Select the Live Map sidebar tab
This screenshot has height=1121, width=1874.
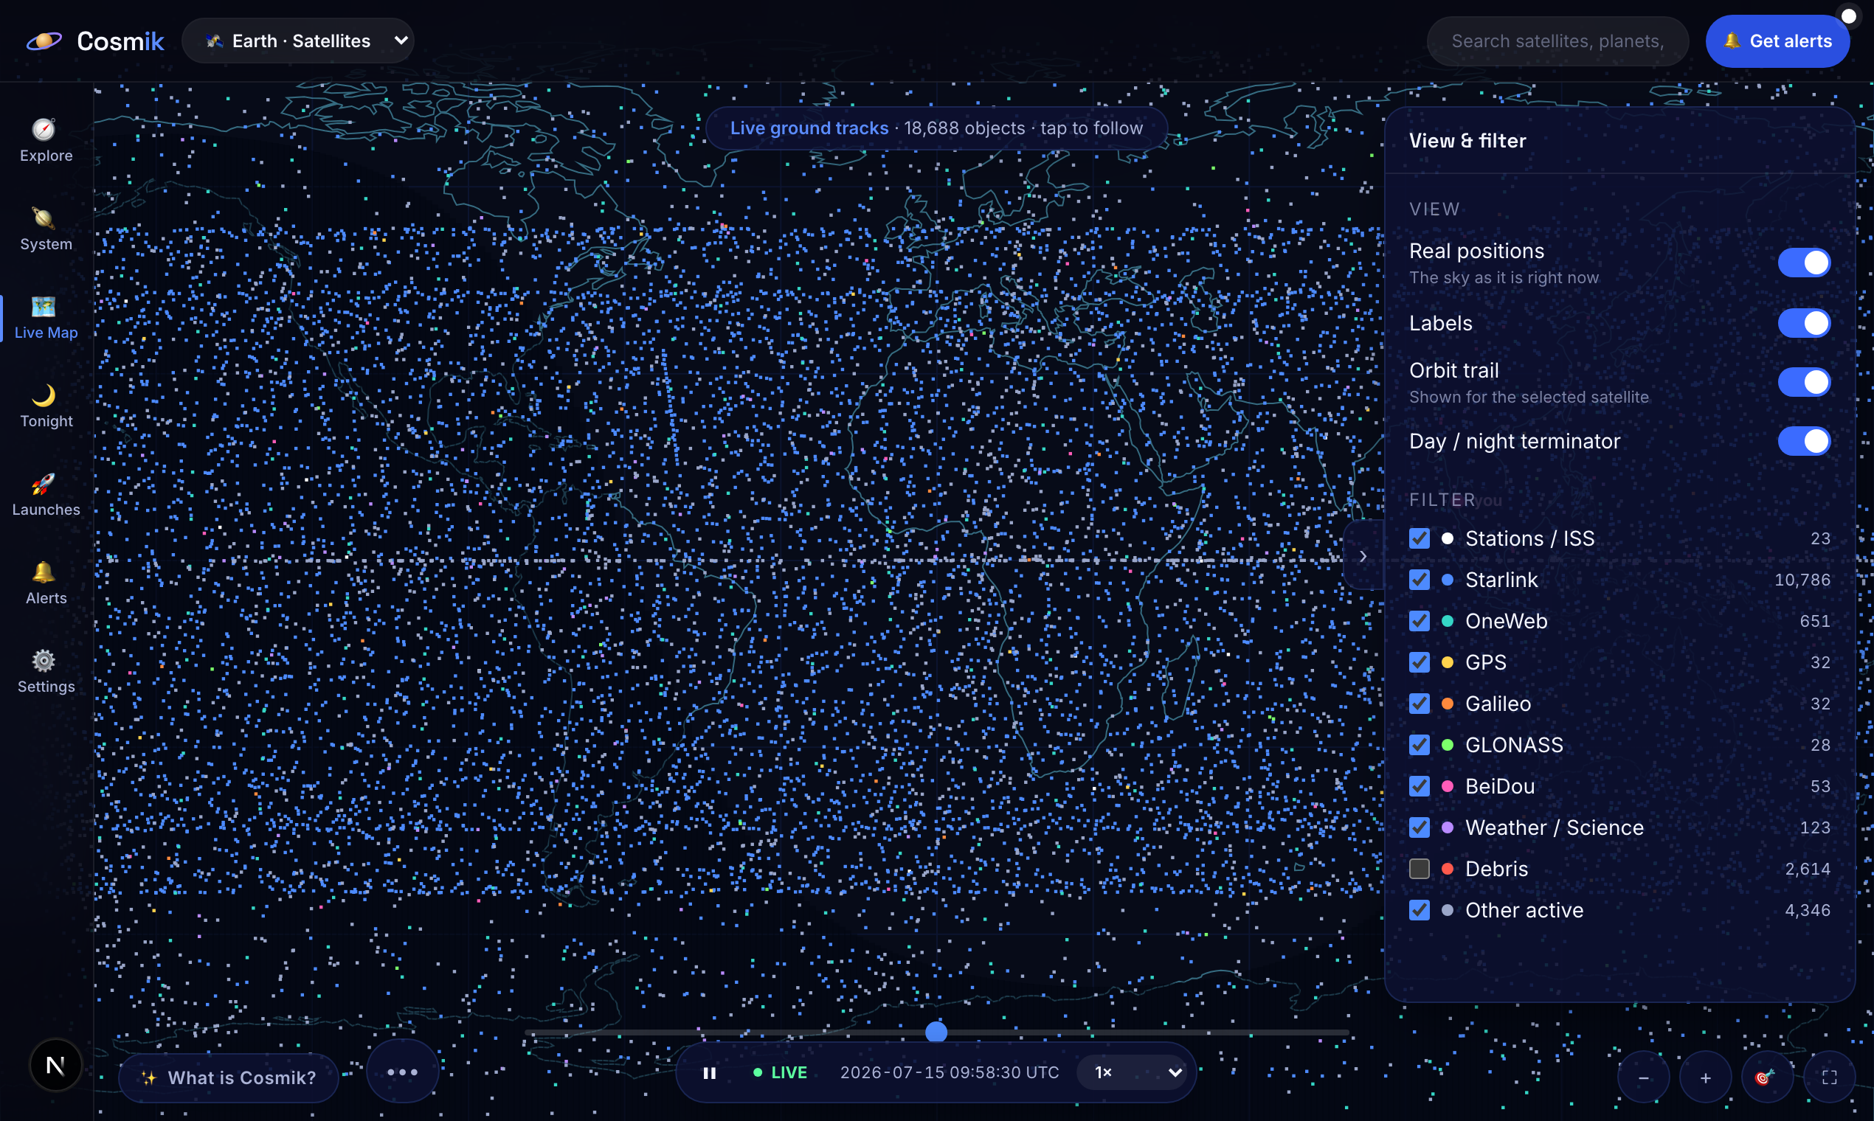pyautogui.click(x=46, y=319)
